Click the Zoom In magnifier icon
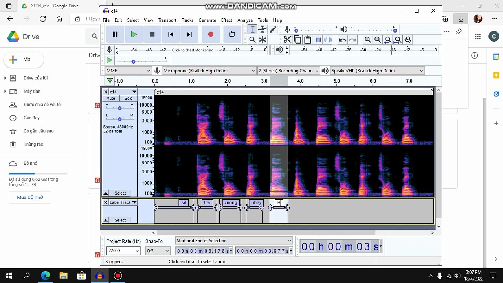Viewport: 503px width, 283px height. coord(367,40)
